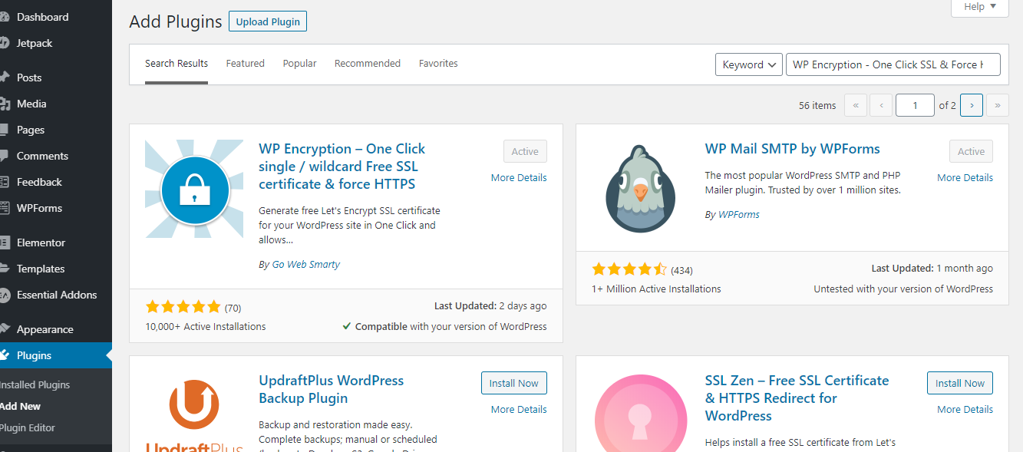
Task: View More Details for SSL Zen
Action: [x=965, y=409]
